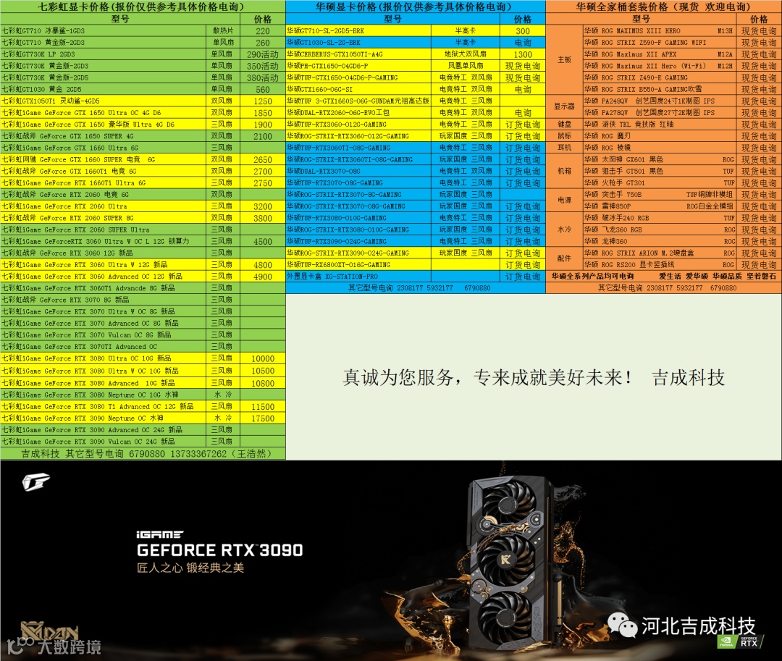782x661 pixels.
Task: Select the 七彩虹GT1030 黄金 2GD5 row
Action: (143, 89)
